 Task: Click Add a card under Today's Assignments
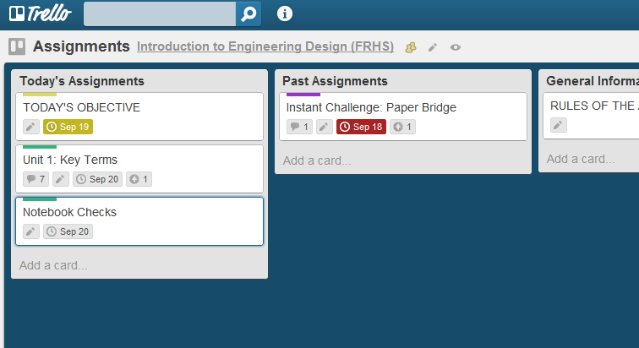53,265
